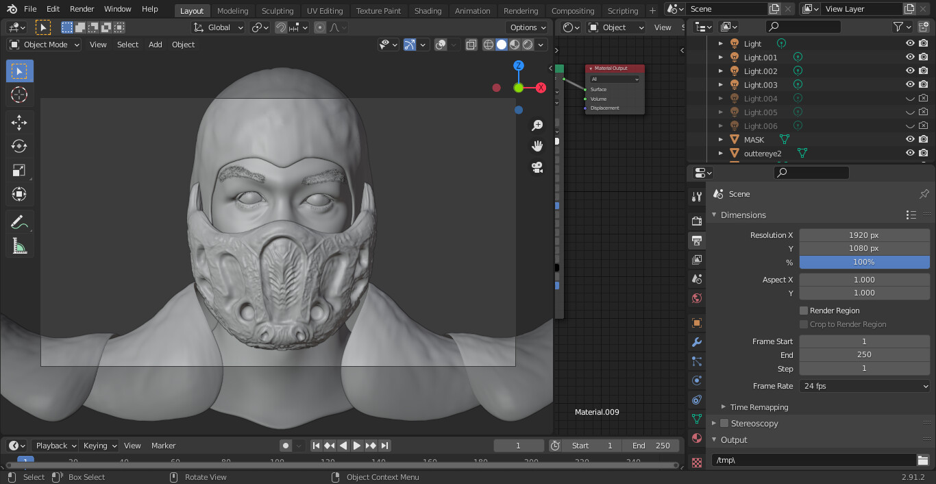Click the Marker menu in timeline
This screenshot has height=484, width=936.
[163, 446]
